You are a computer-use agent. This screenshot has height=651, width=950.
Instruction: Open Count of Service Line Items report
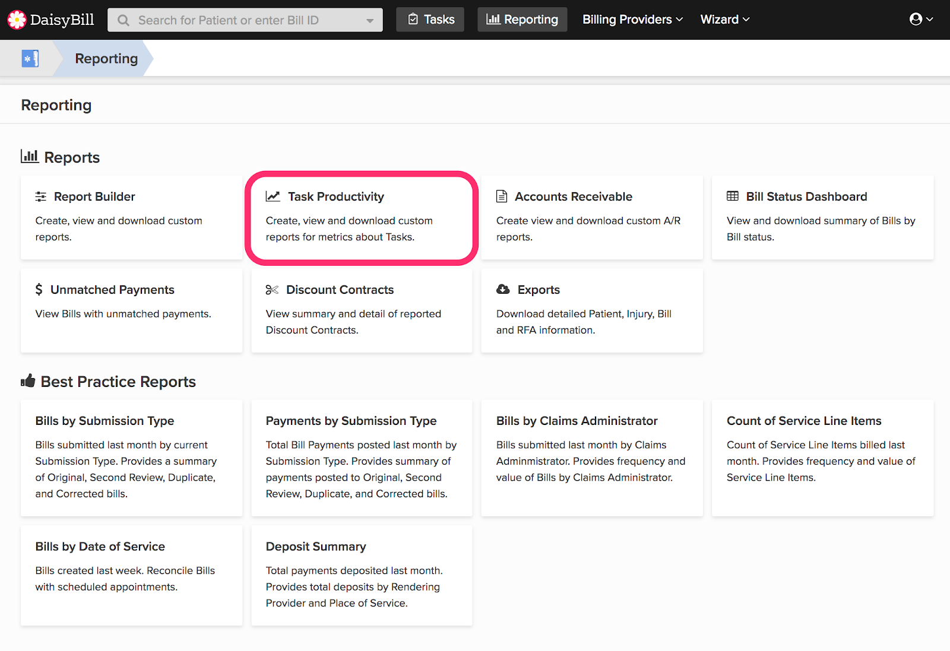pos(822,458)
